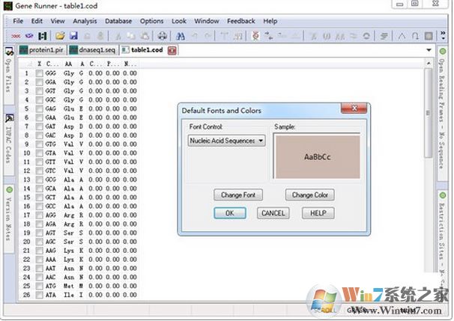Open the Window menu
The image size is (454, 321).
pyautogui.click(x=207, y=21)
